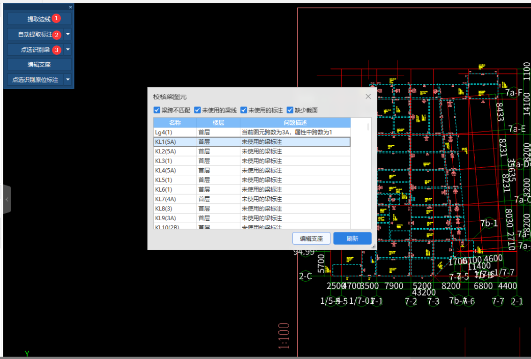
Task: Open the 点选识别原位标注 dropdown arrow
Action: pos(68,80)
